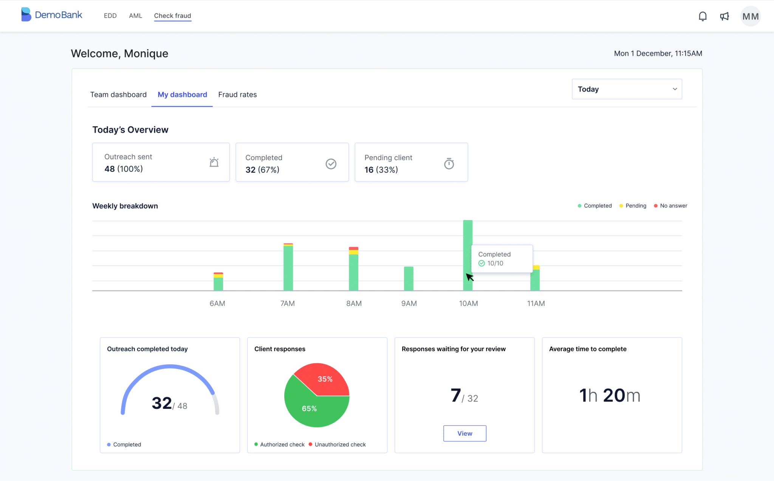Open the AML navigation link
Viewport: 774px width, 481px height.
point(135,15)
